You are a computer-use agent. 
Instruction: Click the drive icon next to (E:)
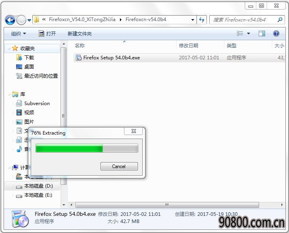(x=19, y=196)
